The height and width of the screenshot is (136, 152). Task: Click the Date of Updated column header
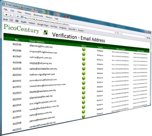[121, 49]
